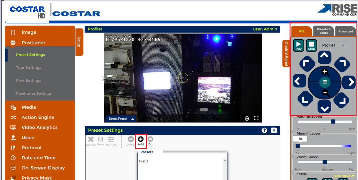The width and height of the screenshot is (358, 180).
Task: Click the Costar HD logo
Action: (27, 12)
